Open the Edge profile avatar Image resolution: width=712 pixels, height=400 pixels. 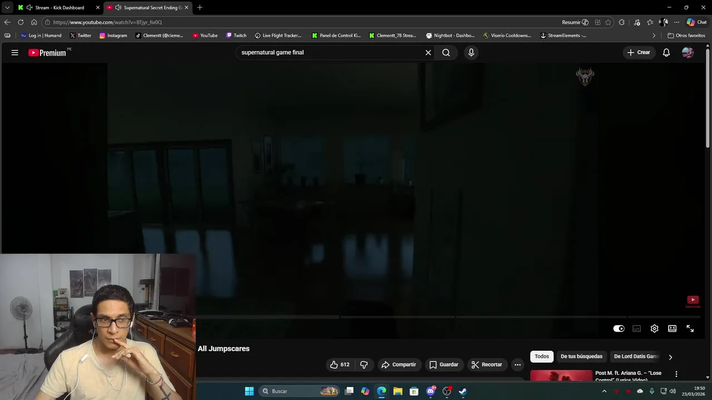(663, 22)
